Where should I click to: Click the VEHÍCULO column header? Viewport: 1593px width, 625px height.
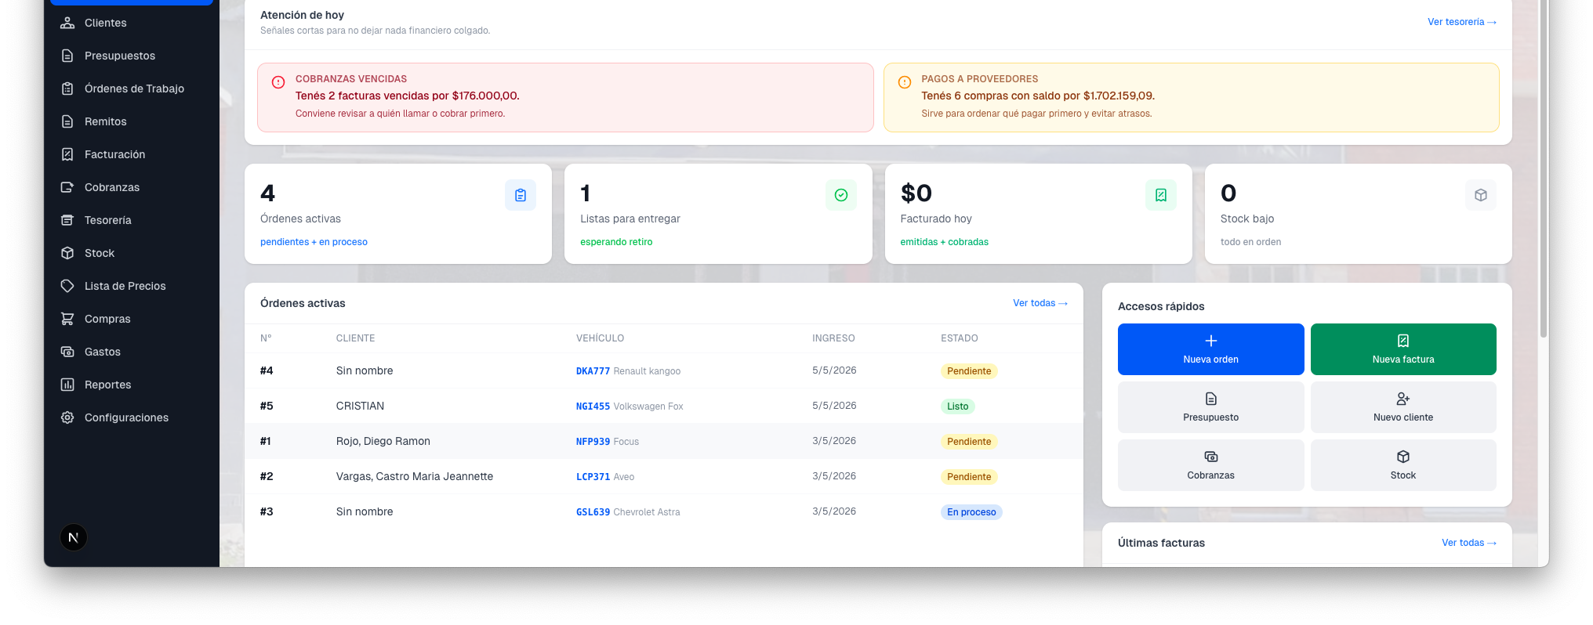click(600, 338)
